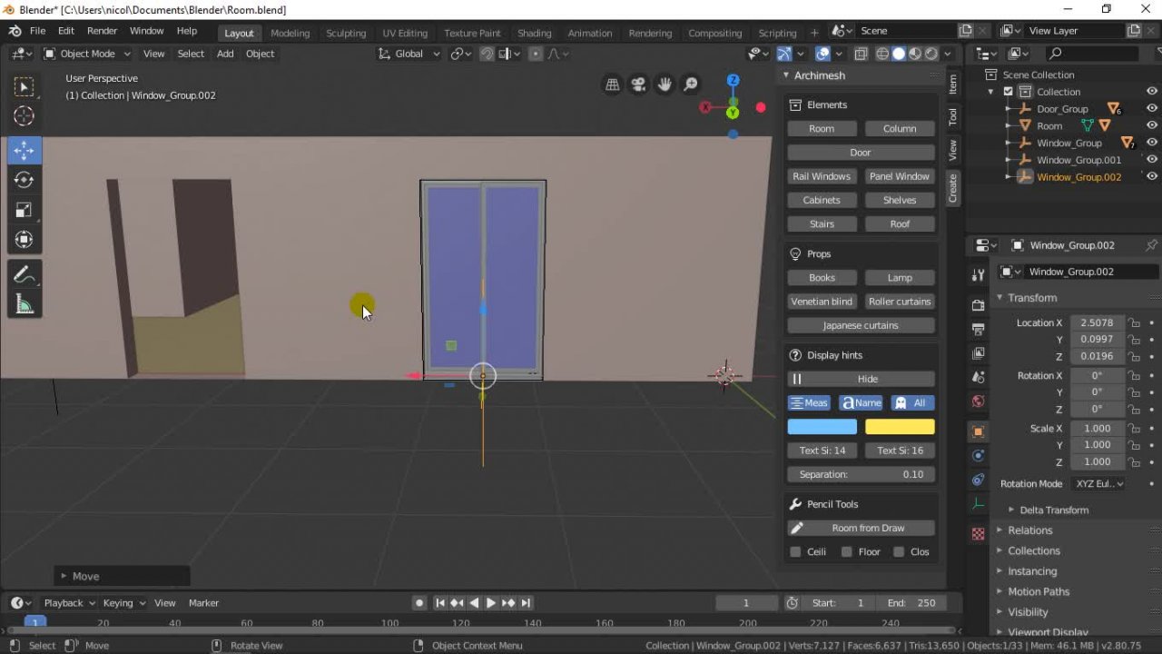Select the Rotate tool in left toolbar
This screenshot has height=654, width=1162.
pos(25,180)
